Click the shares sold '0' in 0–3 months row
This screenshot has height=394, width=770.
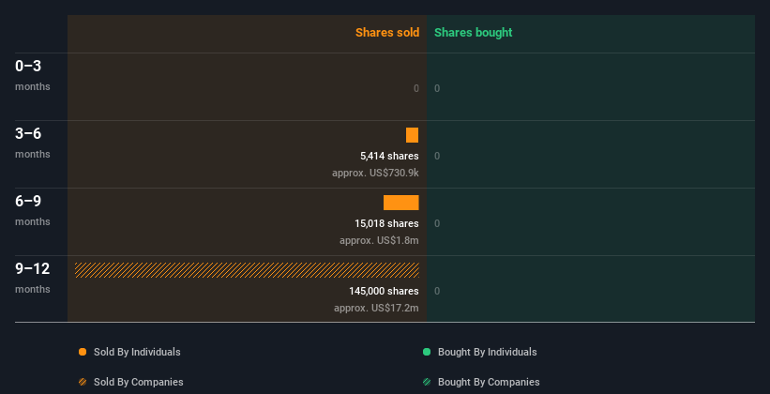[416, 88]
